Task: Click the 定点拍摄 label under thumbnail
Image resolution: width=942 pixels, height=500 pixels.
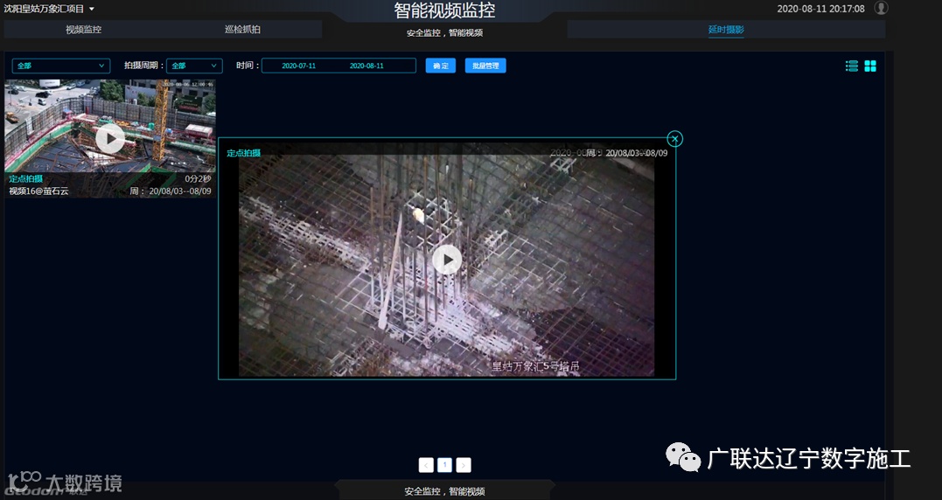Action: pos(26,179)
